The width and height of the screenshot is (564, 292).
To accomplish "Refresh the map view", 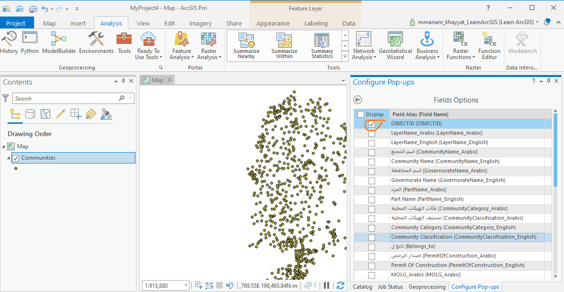I will [340, 285].
